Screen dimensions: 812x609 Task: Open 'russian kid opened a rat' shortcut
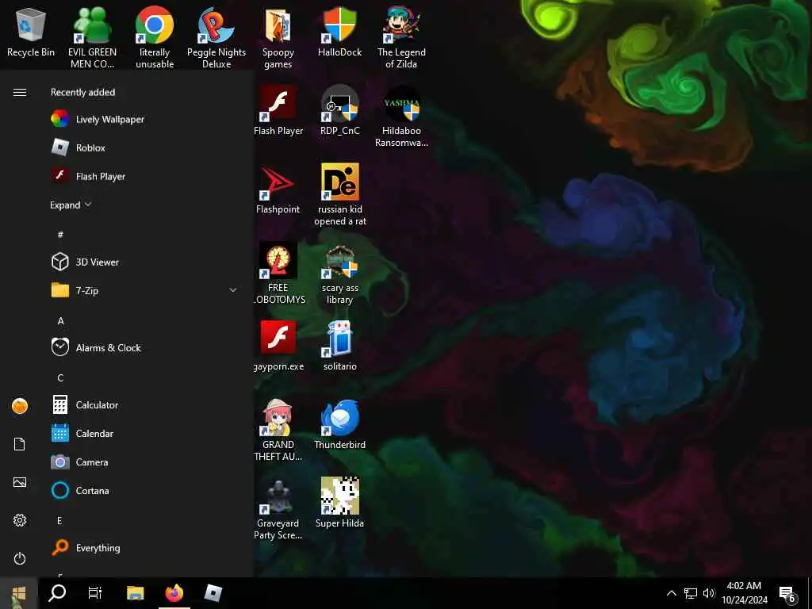[339, 195]
